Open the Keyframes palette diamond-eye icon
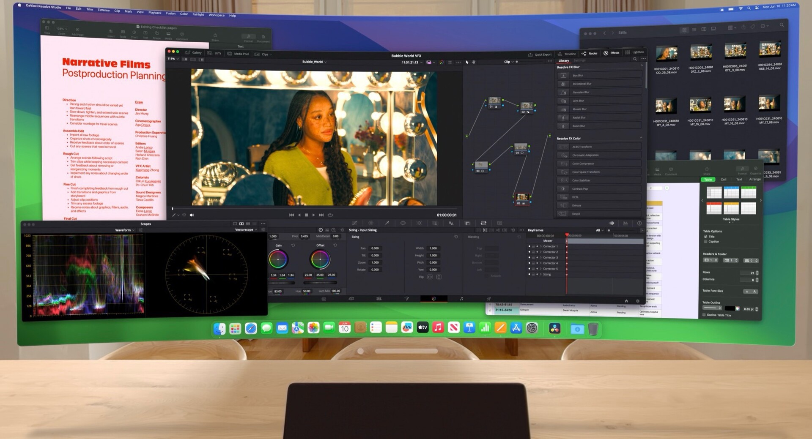Viewport: 812px width, 439px height. click(x=612, y=223)
